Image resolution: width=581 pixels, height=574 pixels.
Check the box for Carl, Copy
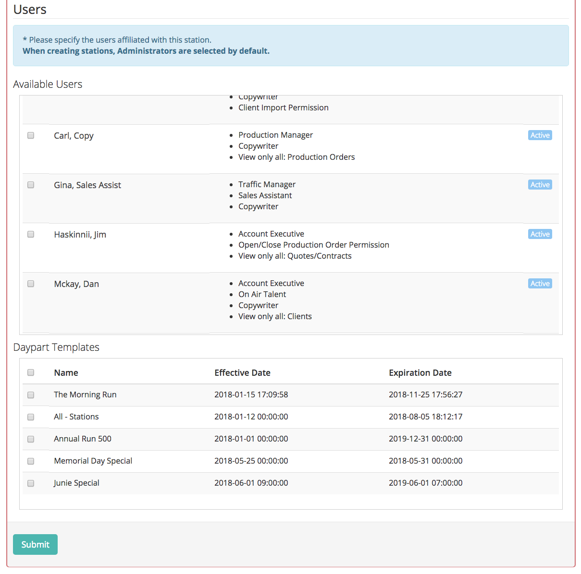point(31,135)
